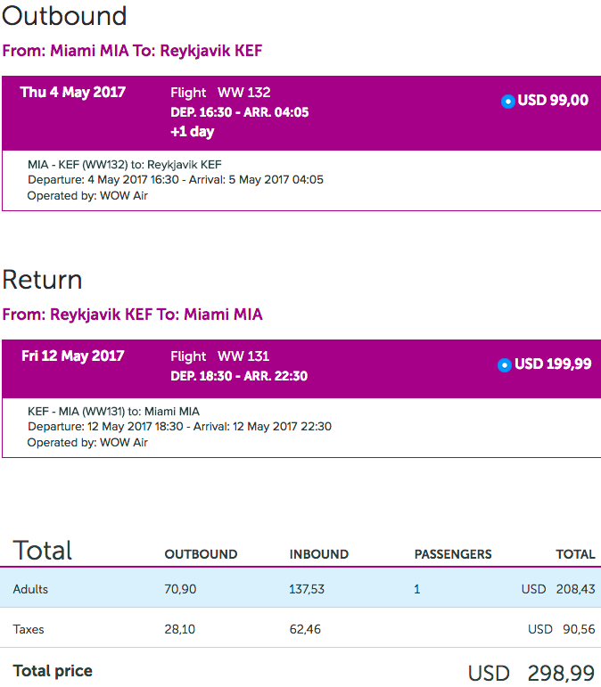Click the PASSENGERS column header
This screenshot has height=687, width=601.
[x=453, y=554]
